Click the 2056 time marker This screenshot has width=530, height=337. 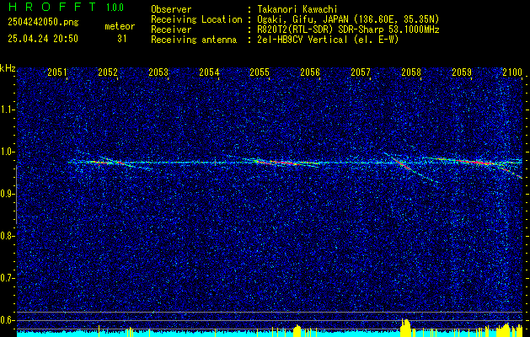tap(310, 72)
